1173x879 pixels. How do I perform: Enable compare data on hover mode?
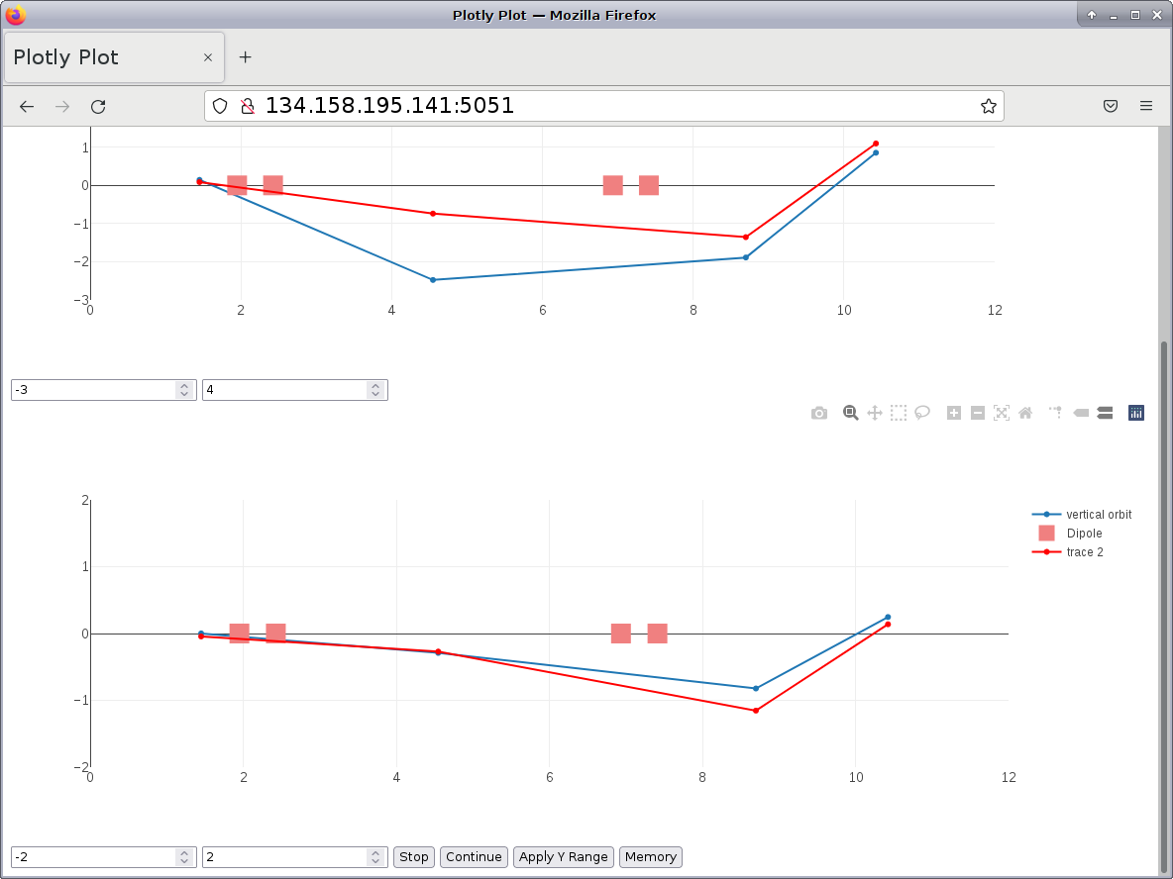[1105, 413]
